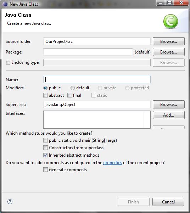This screenshot has width=190, height=213.
Task: Click the Interfaces list box
Action: click(97, 119)
